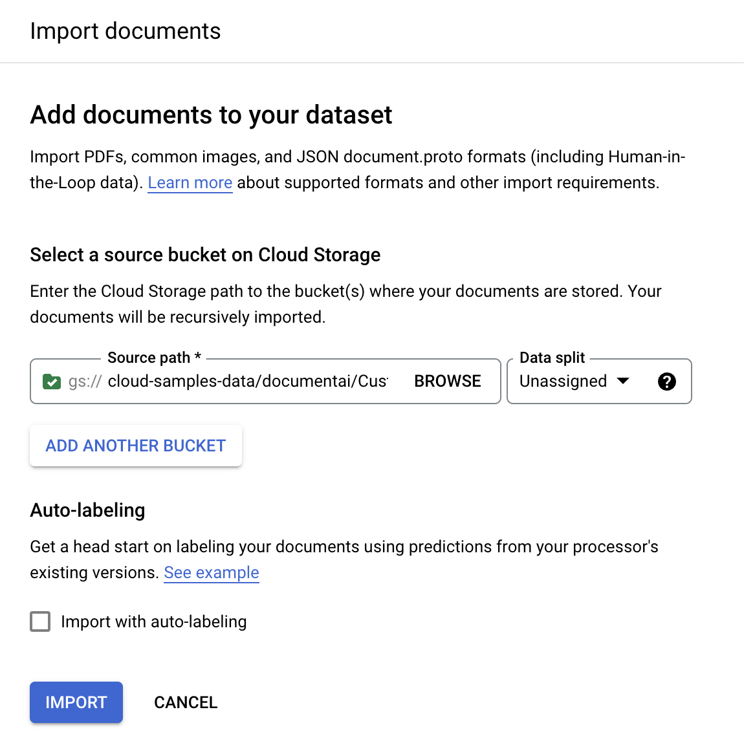Screen dimensions: 744x745
Task: Enable the Import with auto-labeling checkbox
Action: point(40,621)
